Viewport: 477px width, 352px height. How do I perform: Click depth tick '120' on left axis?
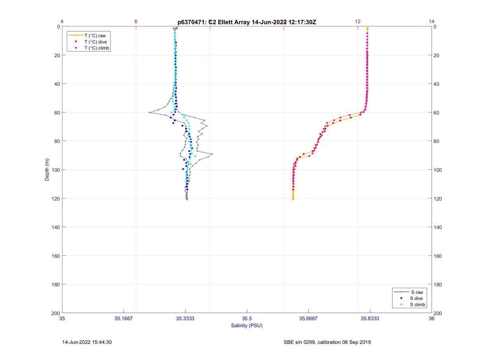(x=56, y=198)
